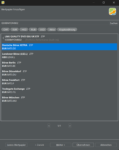Select the Börse München entry

pos(59,99)
